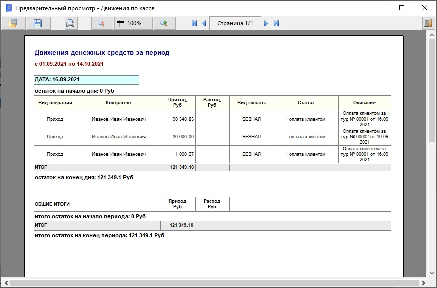This screenshot has height=288, width=437.
Task: Click the exit preview door icon
Action: (x=428, y=23)
